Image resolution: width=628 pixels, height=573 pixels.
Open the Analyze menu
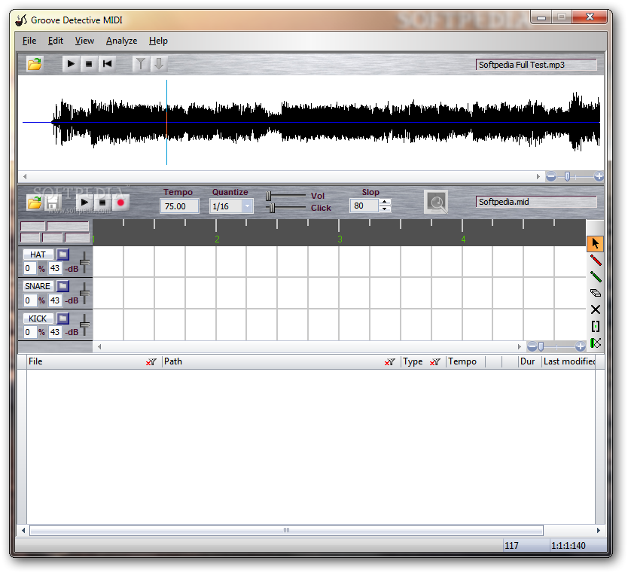pyautogui.click(x=121, y=41)
